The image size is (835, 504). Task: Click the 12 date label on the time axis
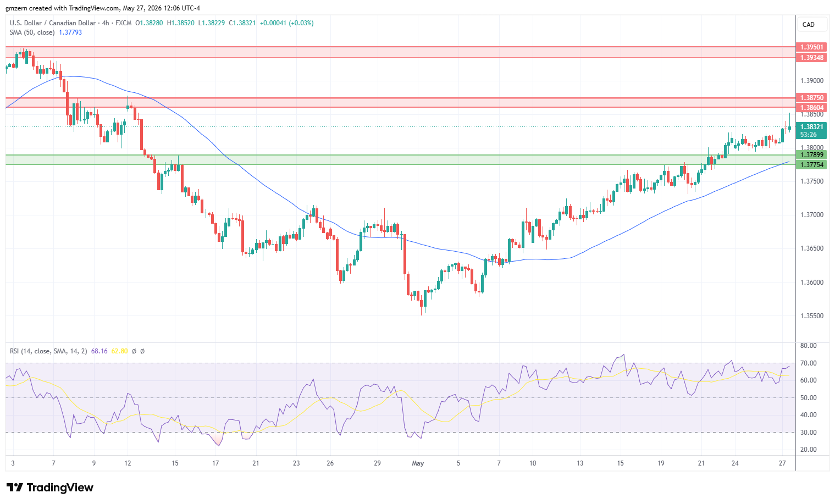point(128,463)
